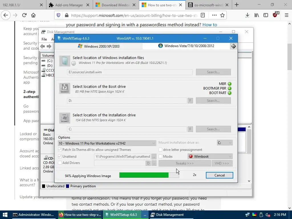Open Administrator command prompt taskbar item
This screenshot has height=219, width=292.
coord(33,215)
